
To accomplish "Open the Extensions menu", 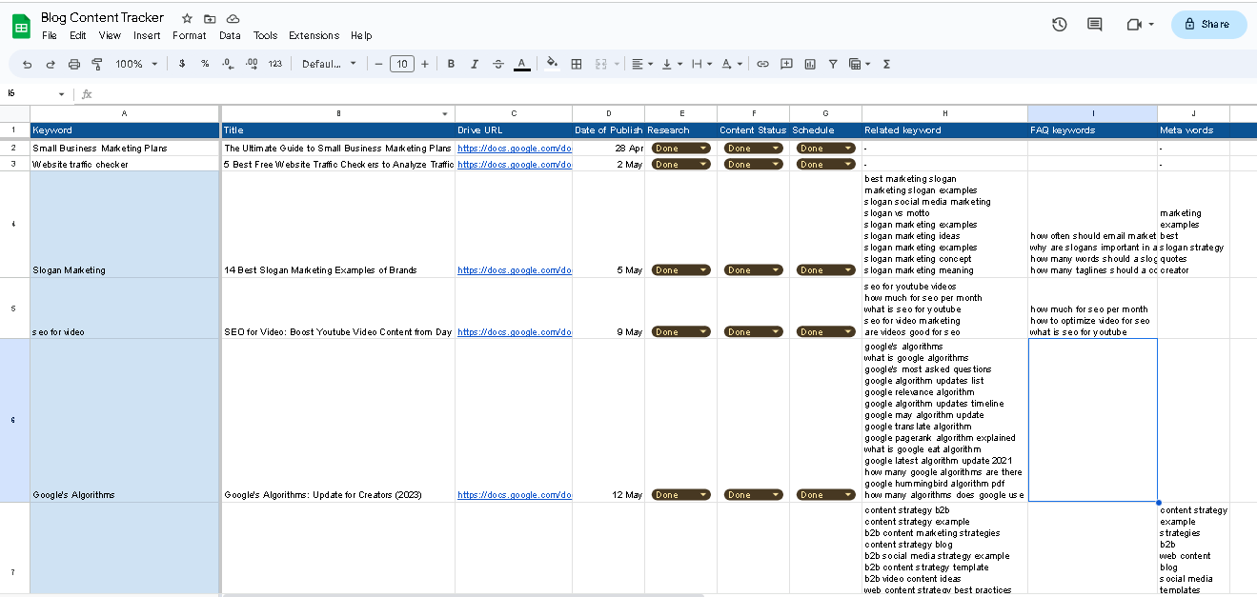I will tap(314, 35).
